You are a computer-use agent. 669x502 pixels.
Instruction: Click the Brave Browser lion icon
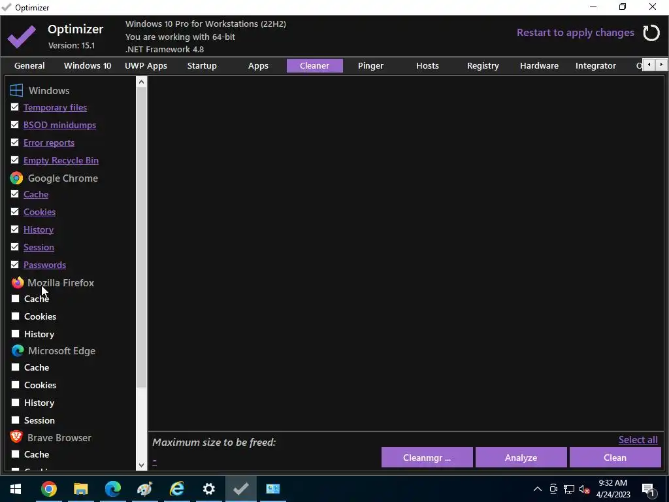click(16, 436)
